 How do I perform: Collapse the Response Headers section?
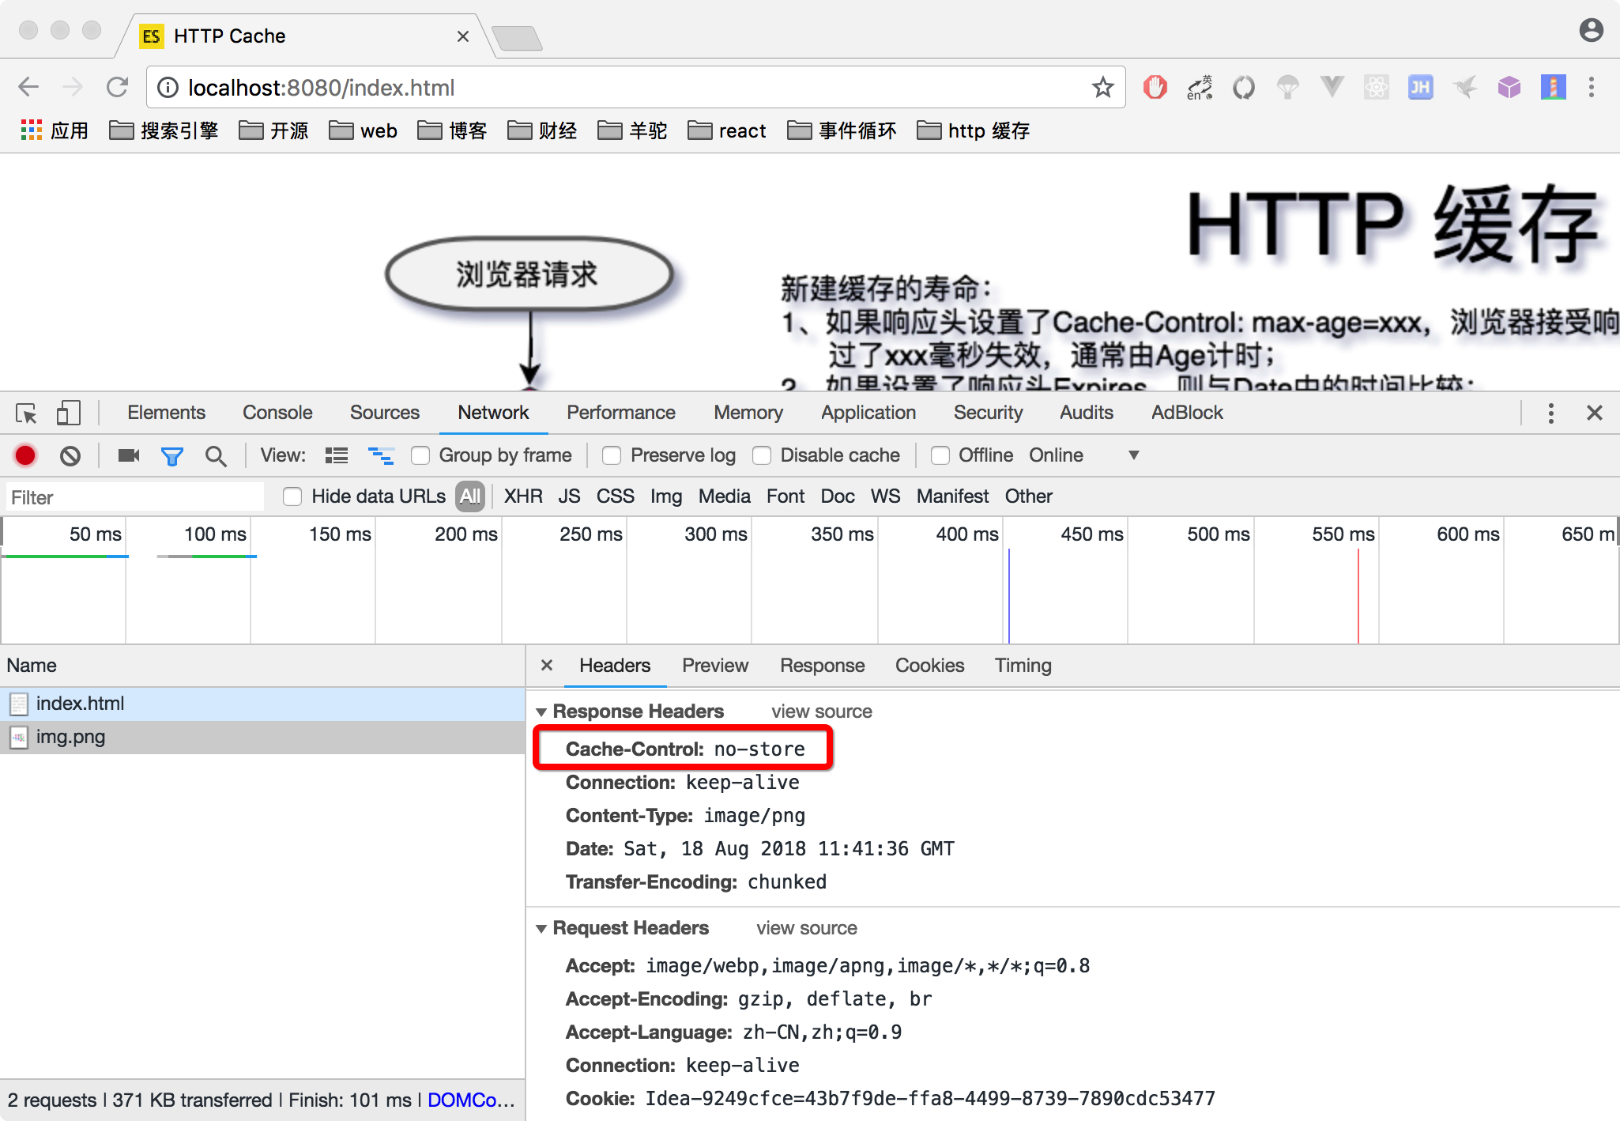(541, 711)
